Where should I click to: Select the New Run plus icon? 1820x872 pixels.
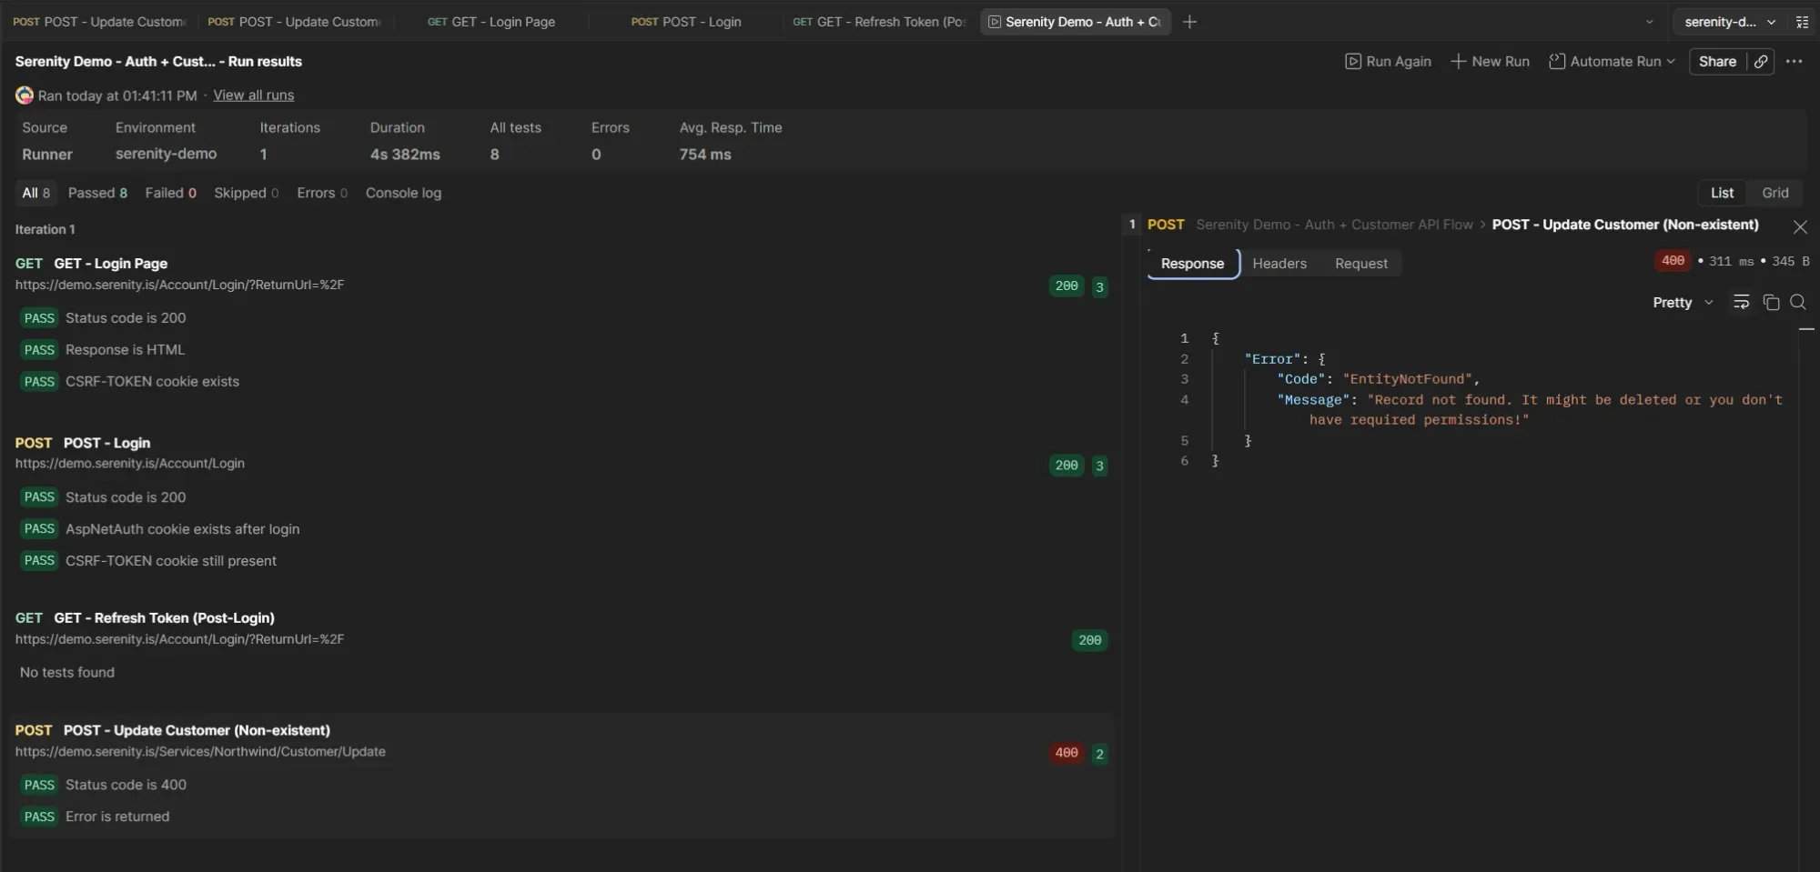coord(1458,61)
